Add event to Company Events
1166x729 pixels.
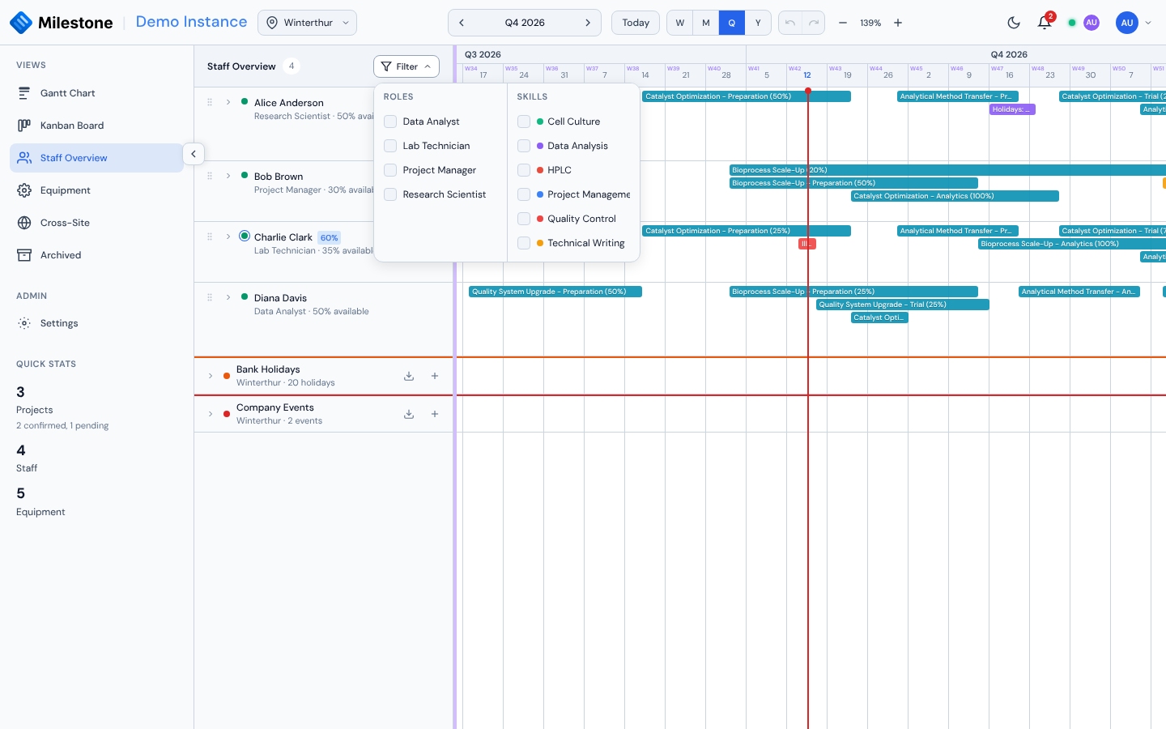(435, 414)
